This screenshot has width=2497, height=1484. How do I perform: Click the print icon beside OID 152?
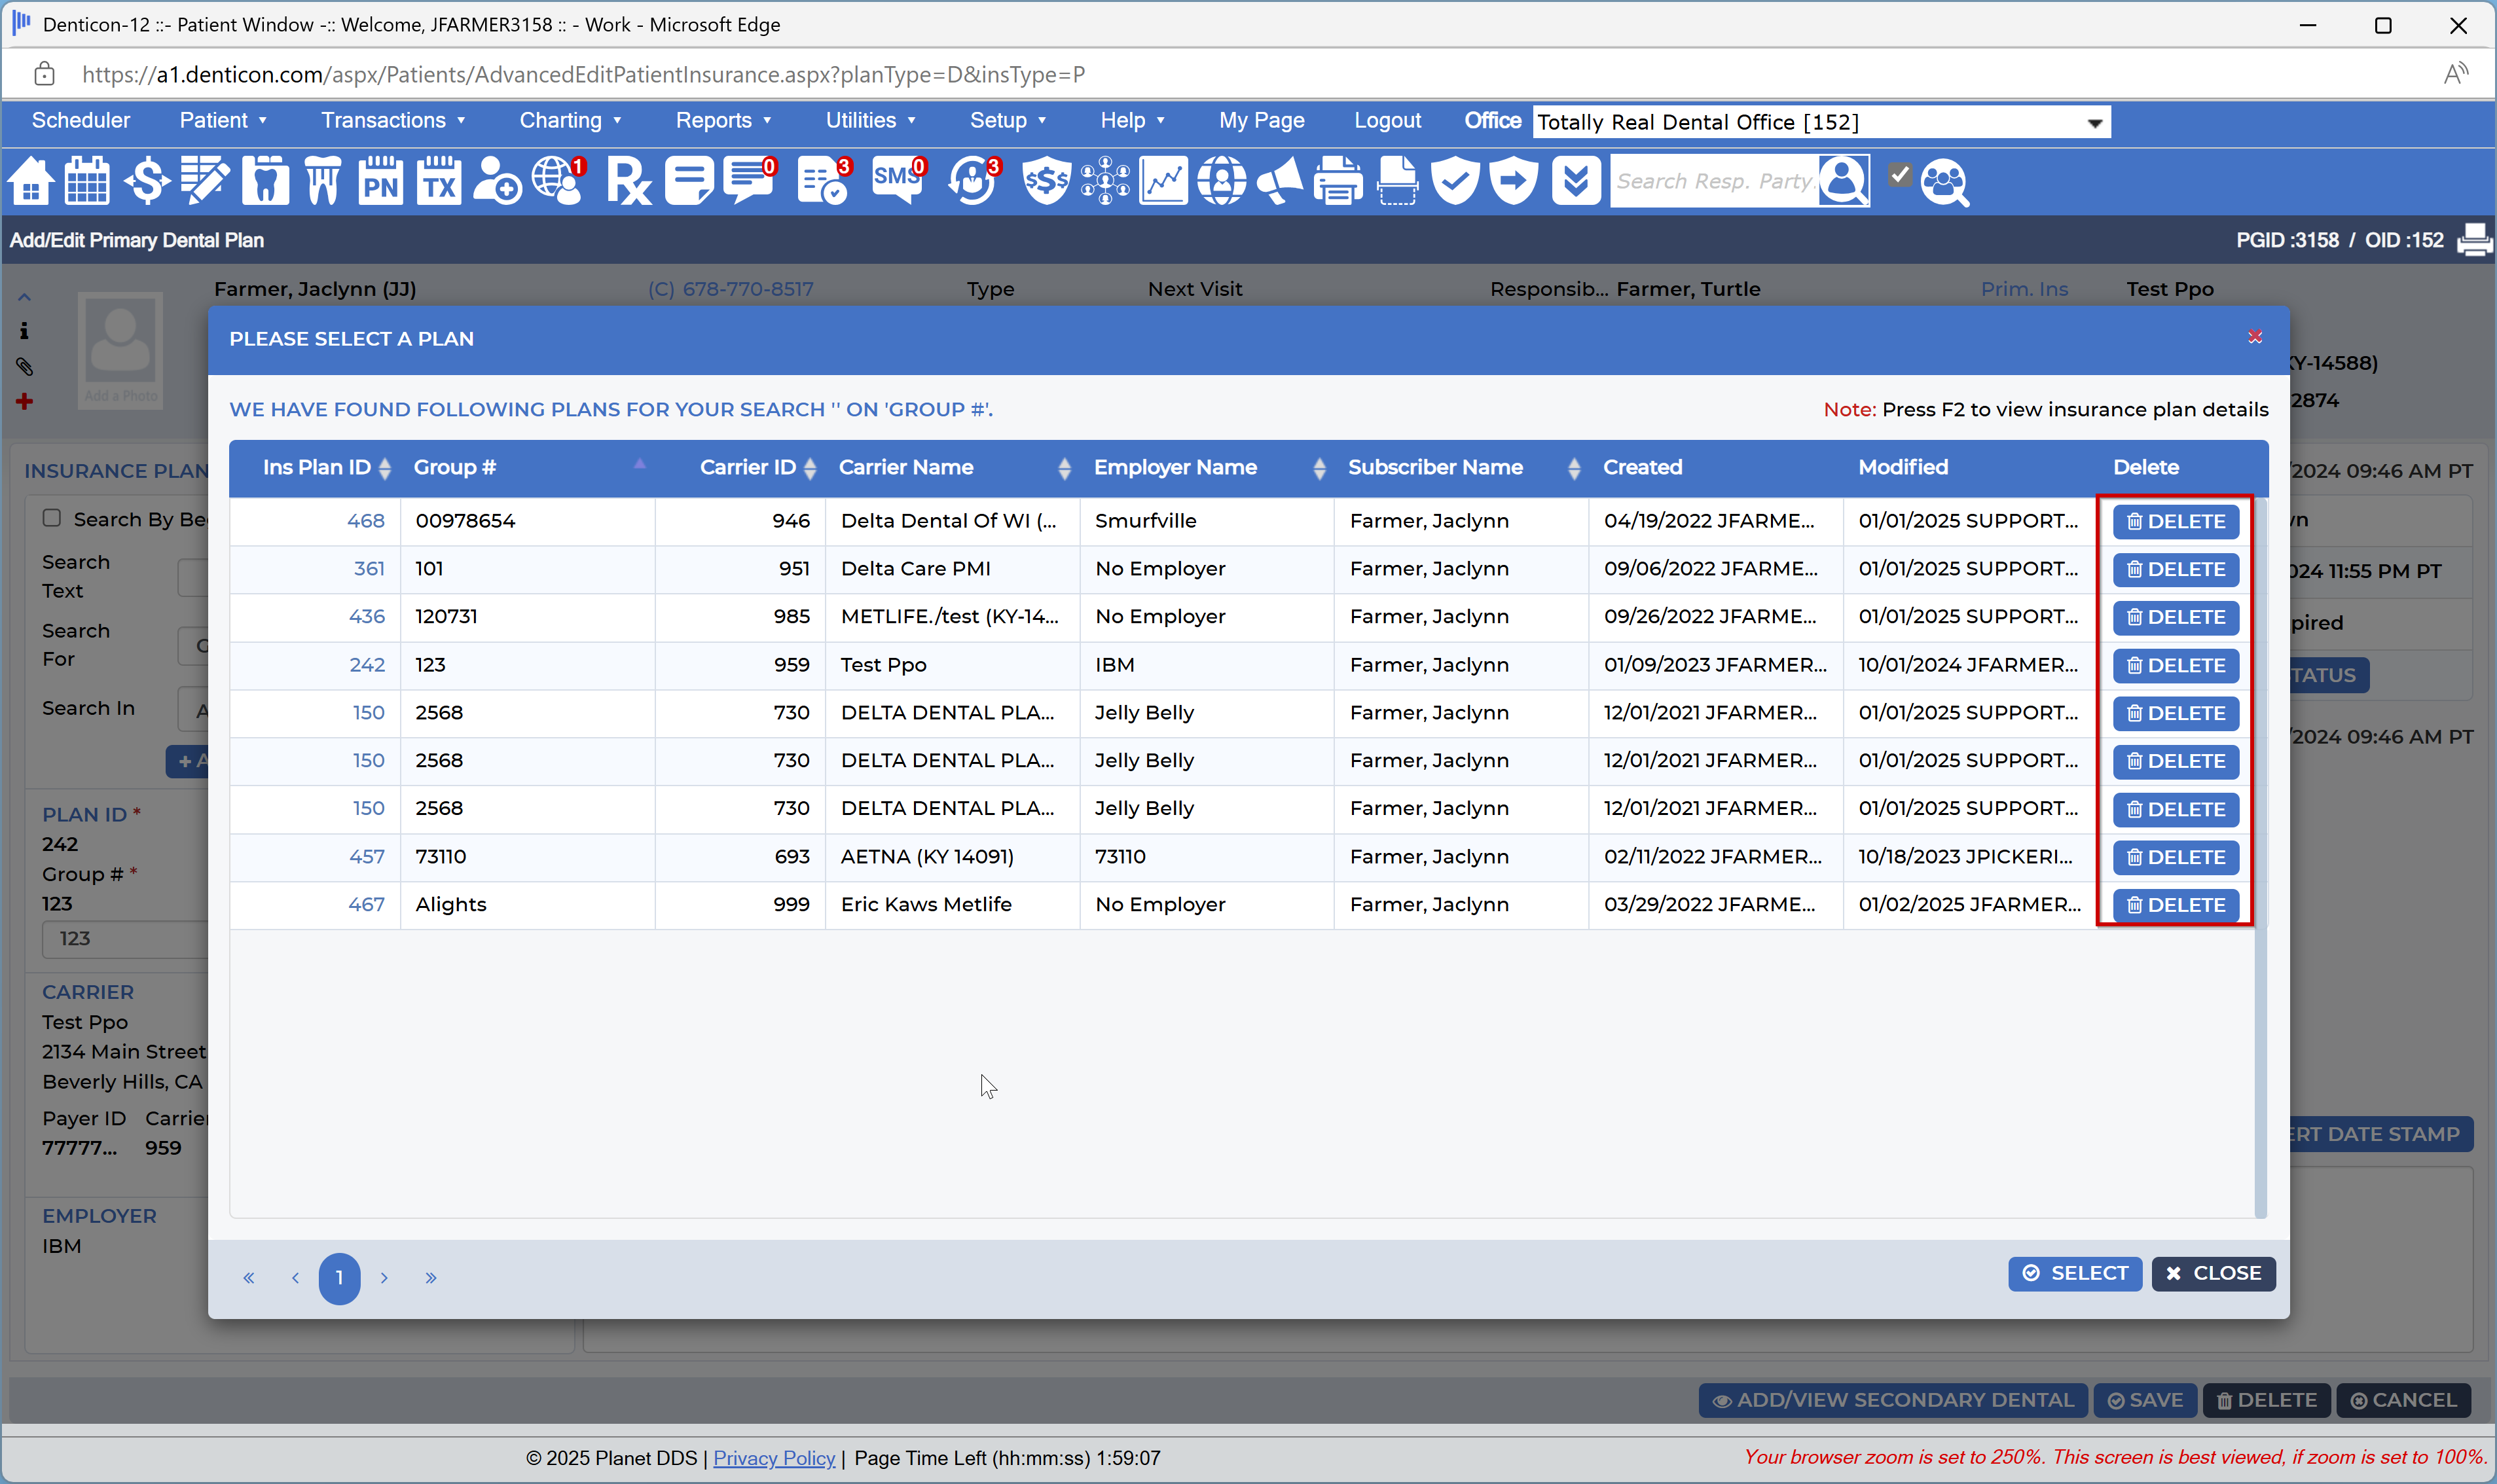(2473, 240)
